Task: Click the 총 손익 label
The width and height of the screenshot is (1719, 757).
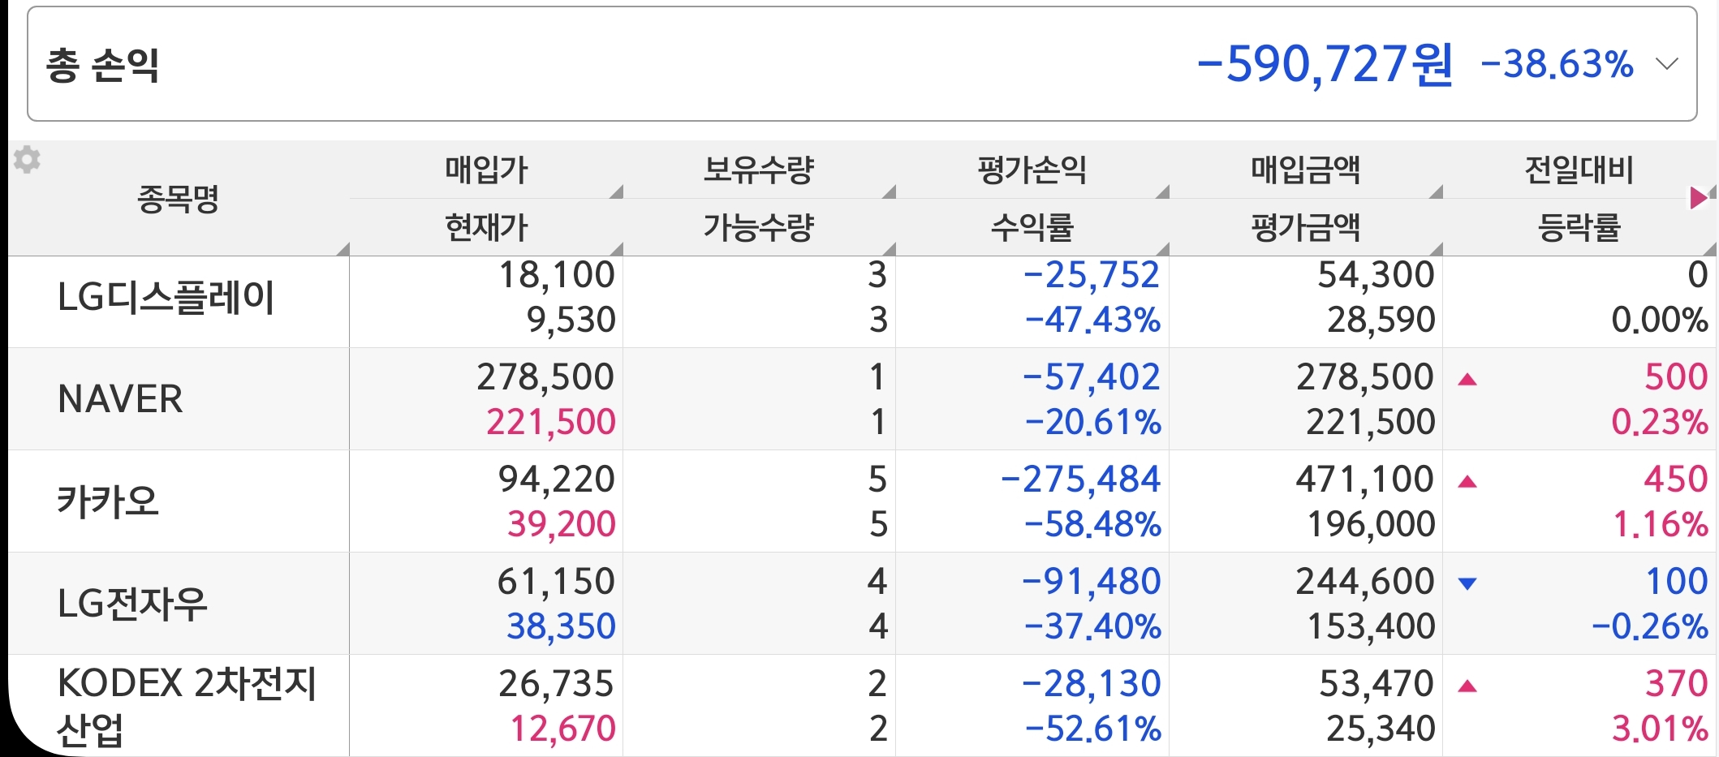Action: click(x=103, y=64)
